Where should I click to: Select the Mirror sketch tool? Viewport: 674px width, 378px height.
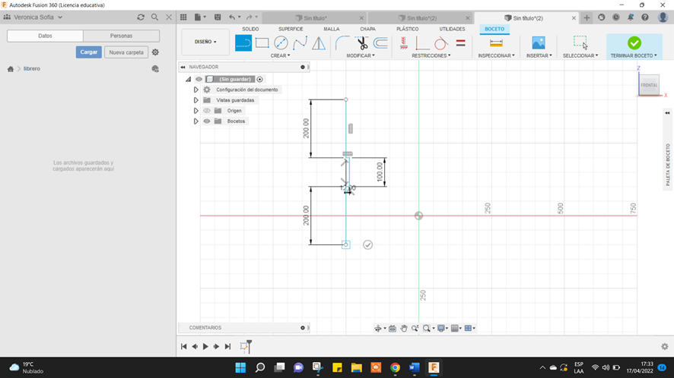tap(319, 43)
